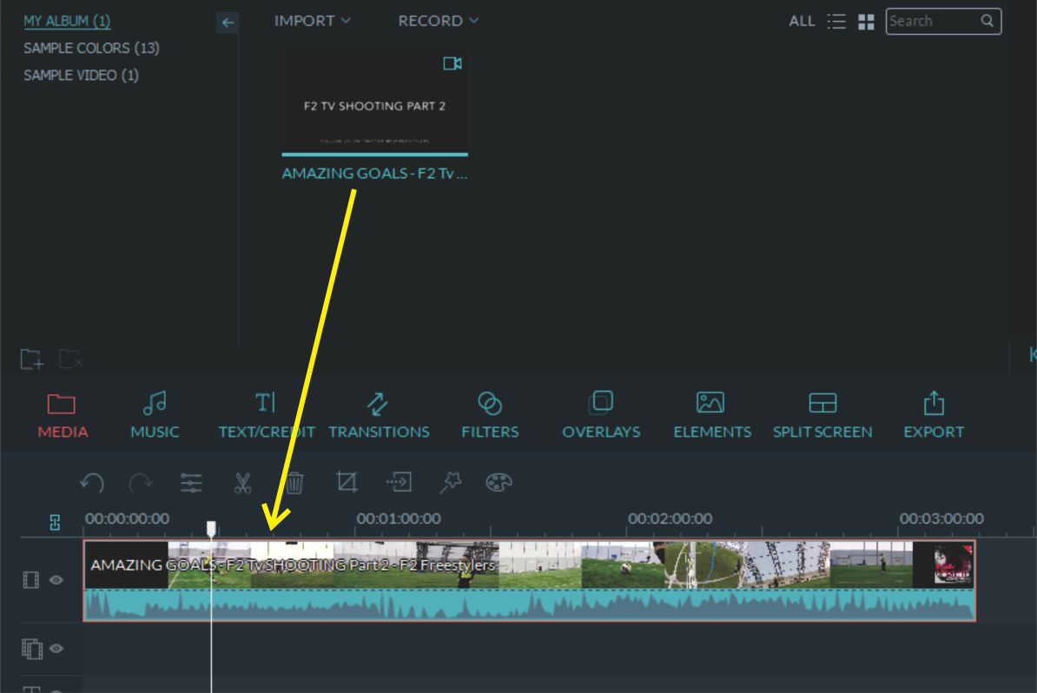This screenshot has height=693, width=1037.
Task: Toggle visibility of the overlay track
Action: point(56,649)
